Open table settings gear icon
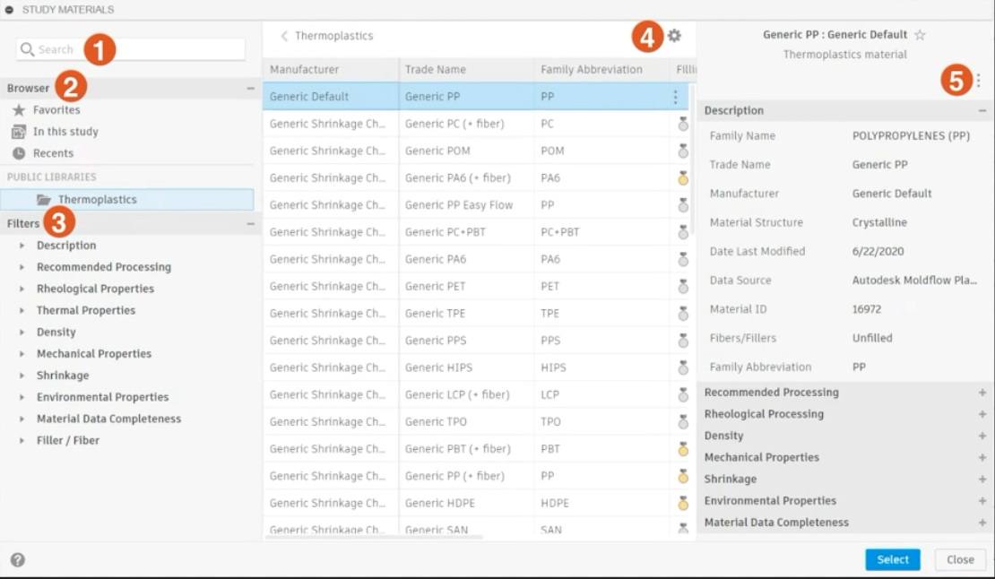 (x=674, y=36)
